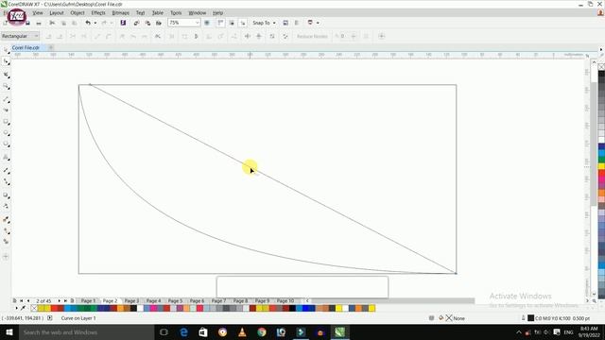Toggle Show Grid button

232,23
